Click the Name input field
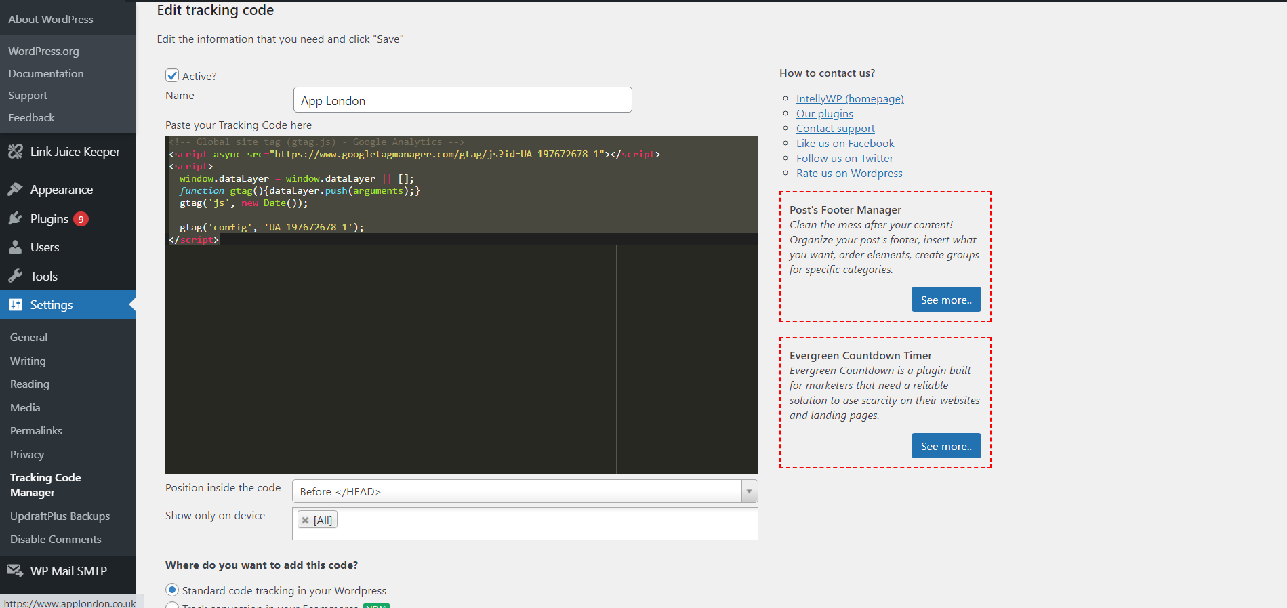The image size is (1287, 608). click(462, 100)
